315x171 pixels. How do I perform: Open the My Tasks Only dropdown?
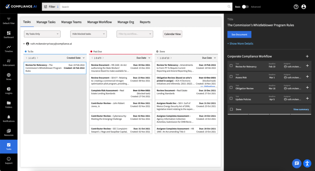pos(42,34)
